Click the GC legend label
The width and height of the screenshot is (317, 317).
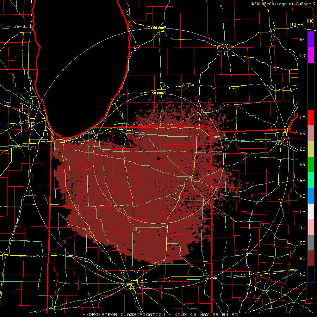[302, 243]
